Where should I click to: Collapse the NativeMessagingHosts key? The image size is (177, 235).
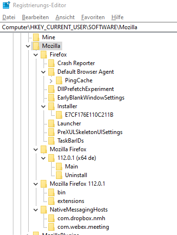point(35,210)
